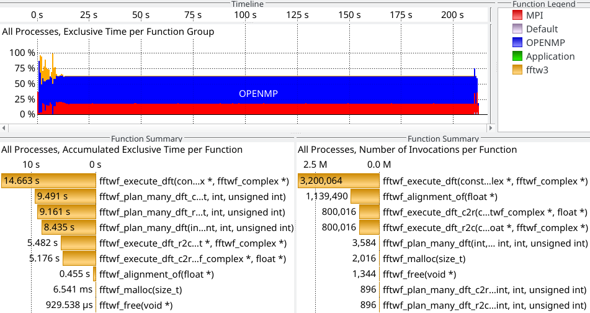Screen dimensions: 590x313
Task: Click the 1,344 fftwf_free invocations count
Action: (x=364, y=274)
